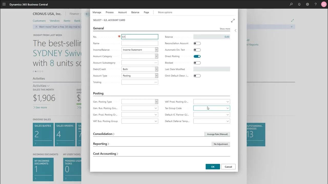Confirm with the OK button
This screenshot has height=184, width=328.
pyautogui.click(x=213, y=167)
